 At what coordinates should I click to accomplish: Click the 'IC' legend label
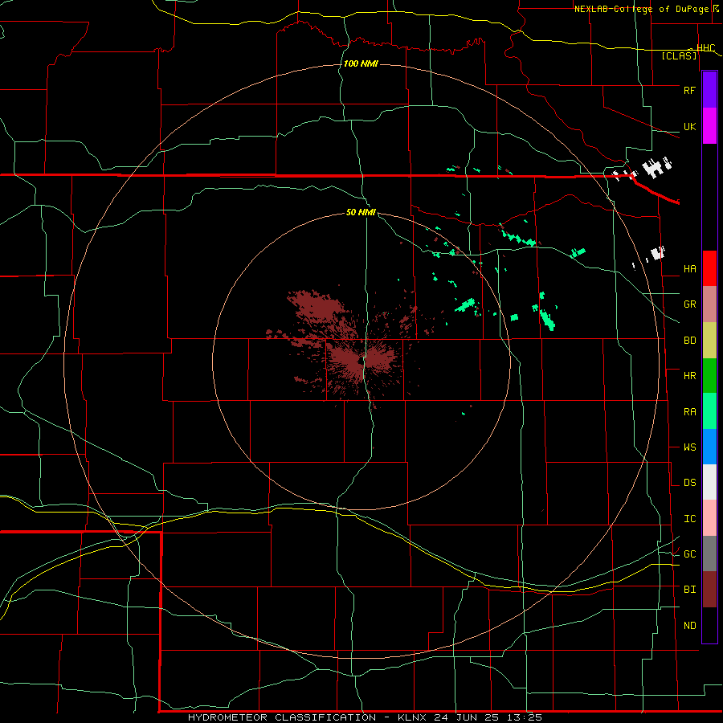pos(689,519)
